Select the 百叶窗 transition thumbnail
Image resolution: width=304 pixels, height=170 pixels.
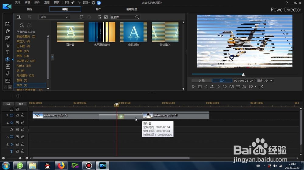click(x=70, y=32)
